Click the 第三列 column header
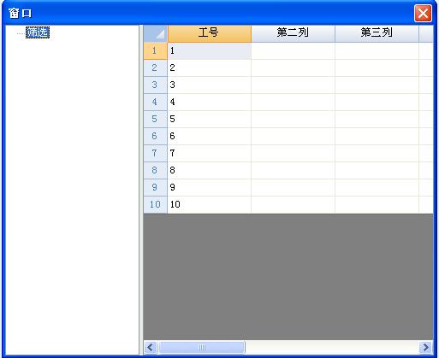 (377, 34)
